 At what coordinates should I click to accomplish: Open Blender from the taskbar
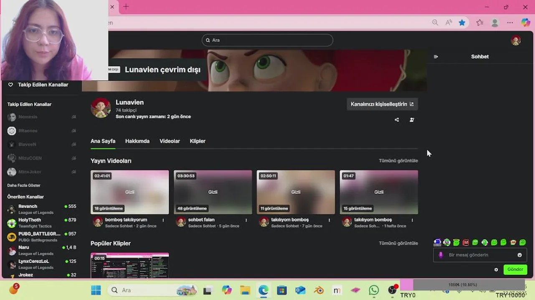click(319, 290)
